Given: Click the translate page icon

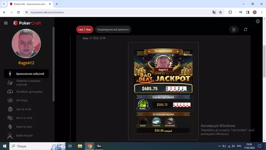Looking at the screenshot, I should click(214, 12).
